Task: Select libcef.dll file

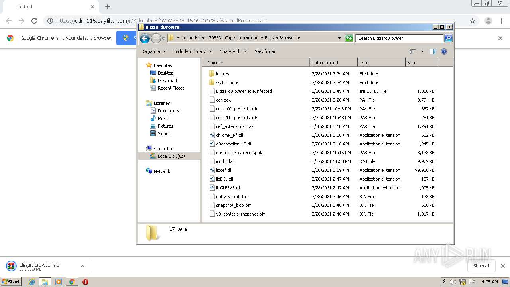Action: tap(224, 170)
